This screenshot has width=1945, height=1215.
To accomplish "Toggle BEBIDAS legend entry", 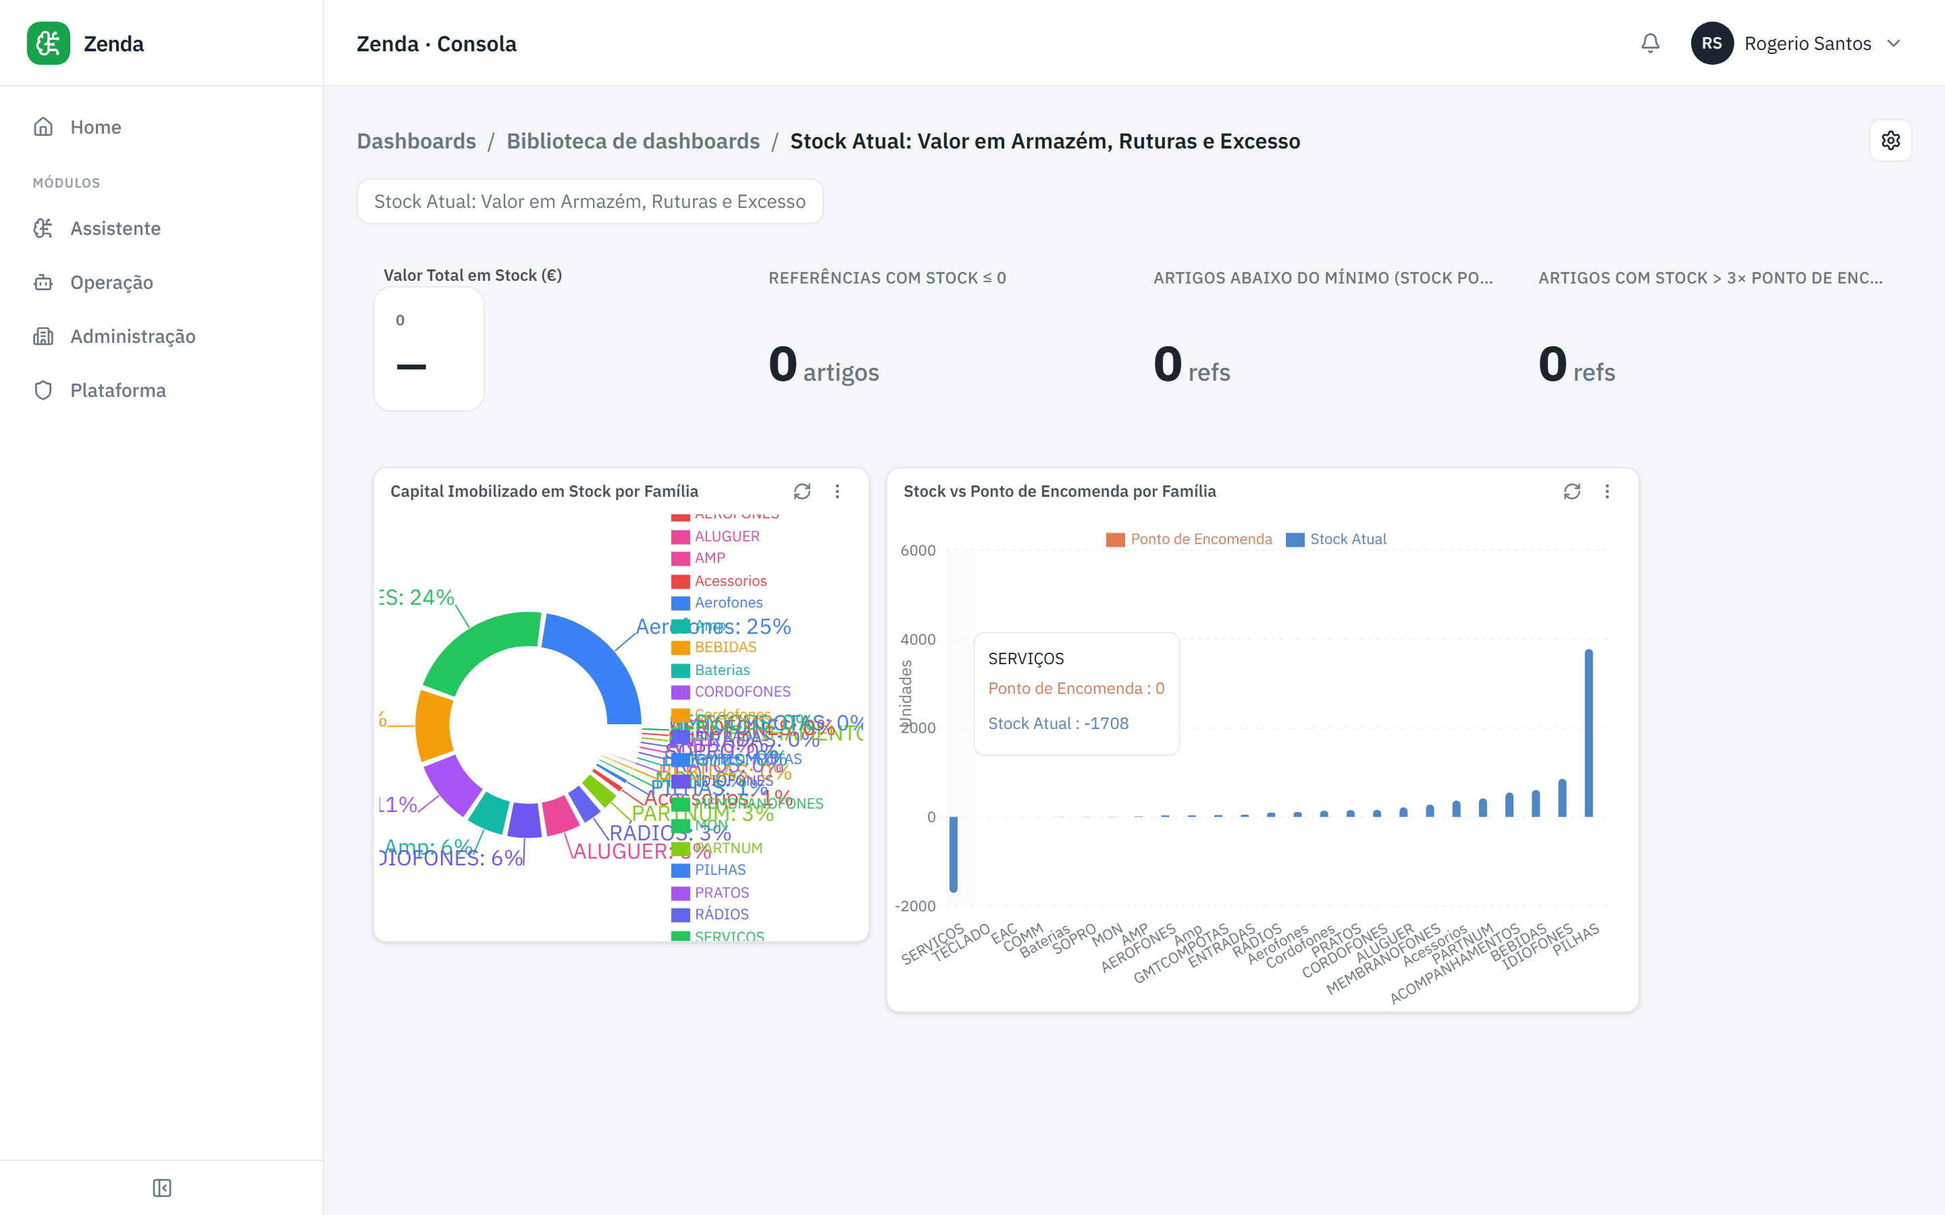I will 715,647.
